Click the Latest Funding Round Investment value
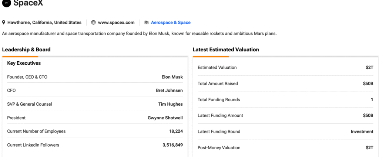 coord(362,132)
